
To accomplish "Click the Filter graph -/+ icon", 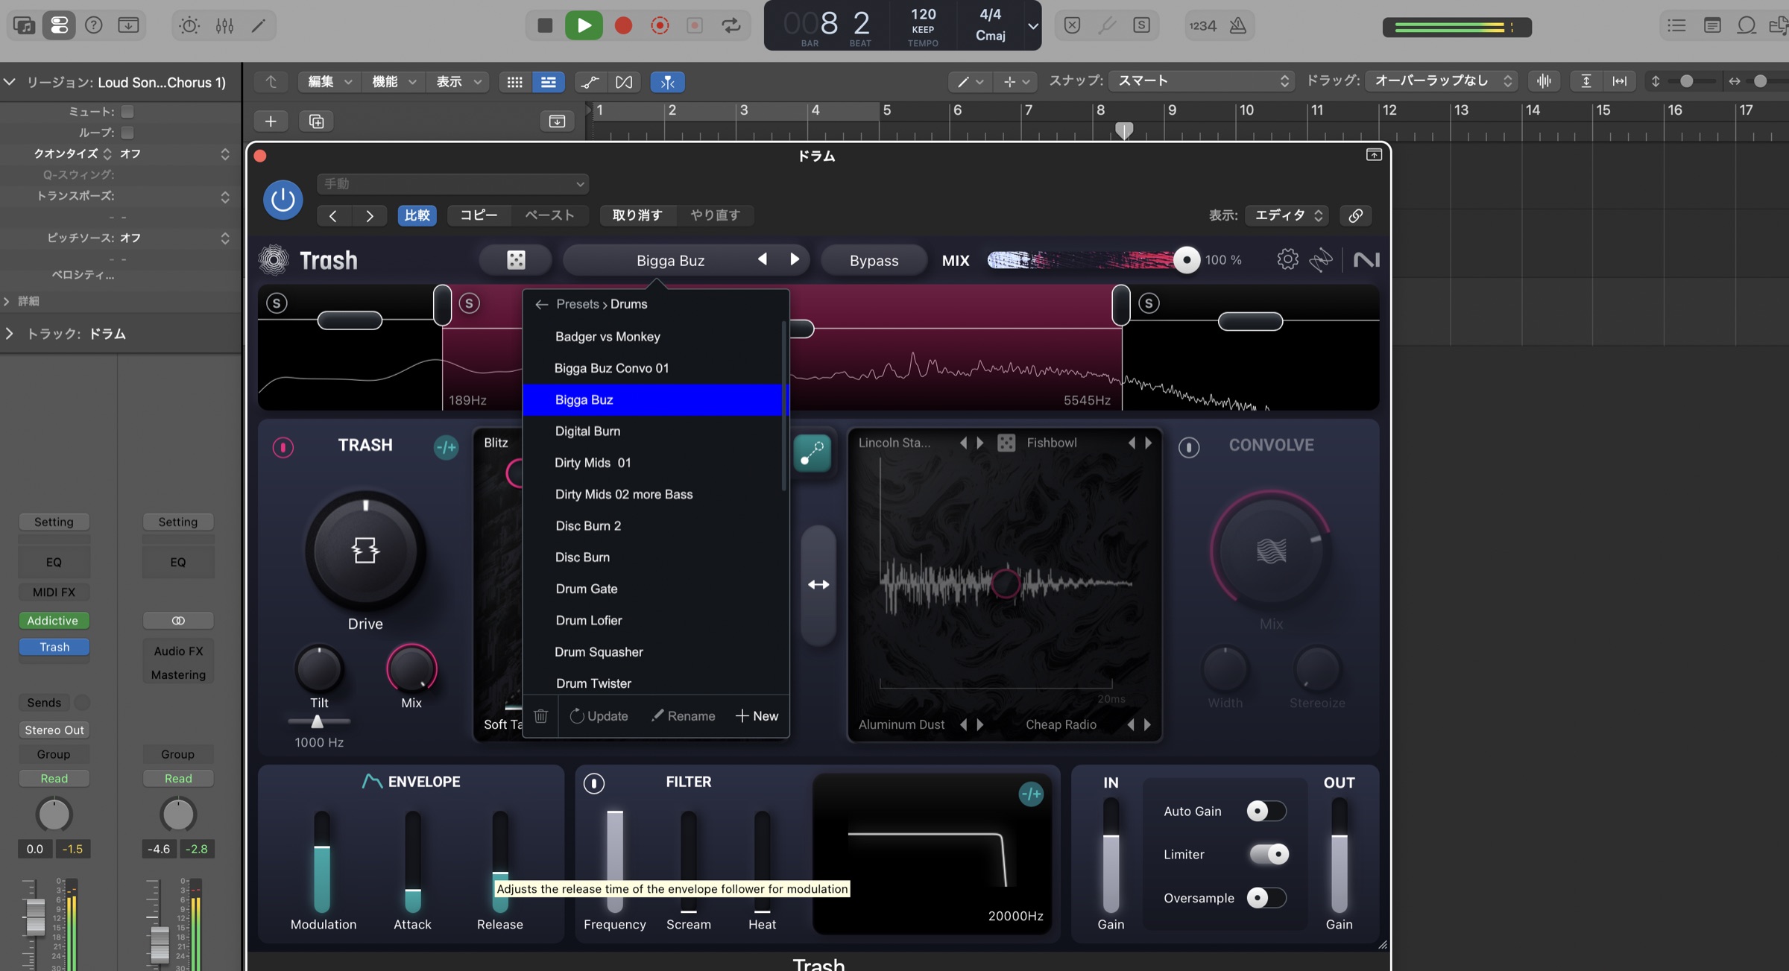I will point(1031,794).
